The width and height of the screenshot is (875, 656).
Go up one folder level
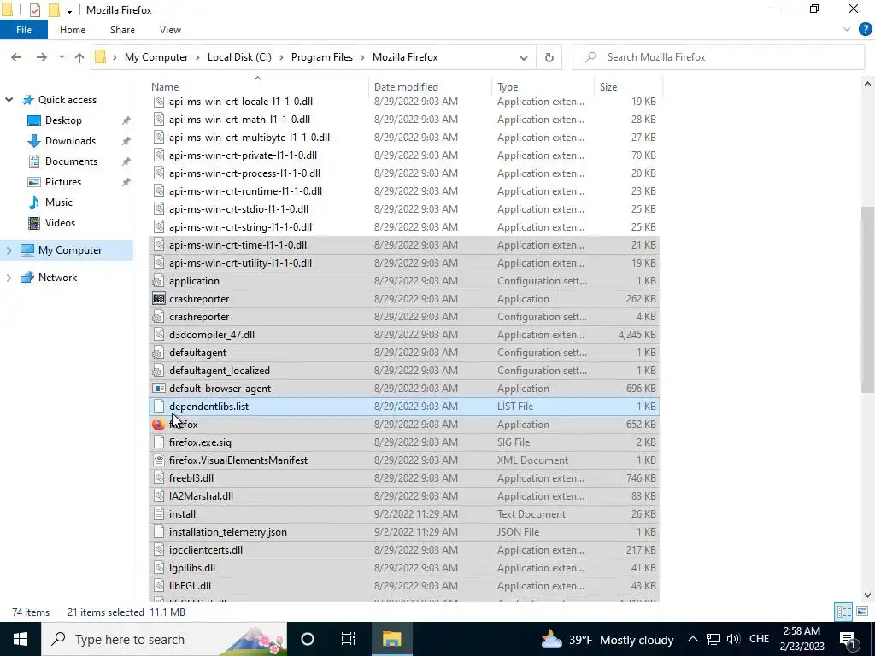tap(79, 57)
